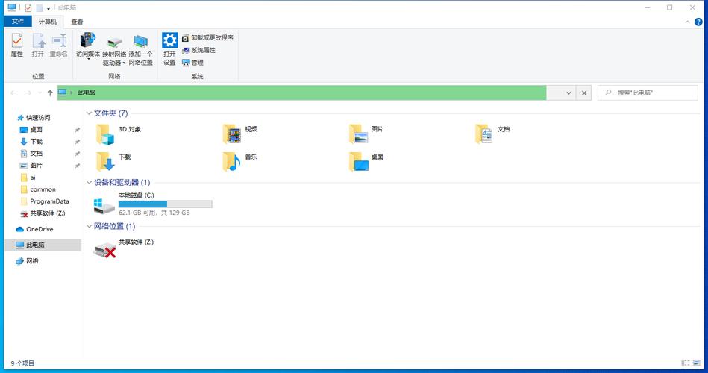Switch to the 计算机 ribbon tab
Viewport: 708px width, 373px height.
(48, 21)
